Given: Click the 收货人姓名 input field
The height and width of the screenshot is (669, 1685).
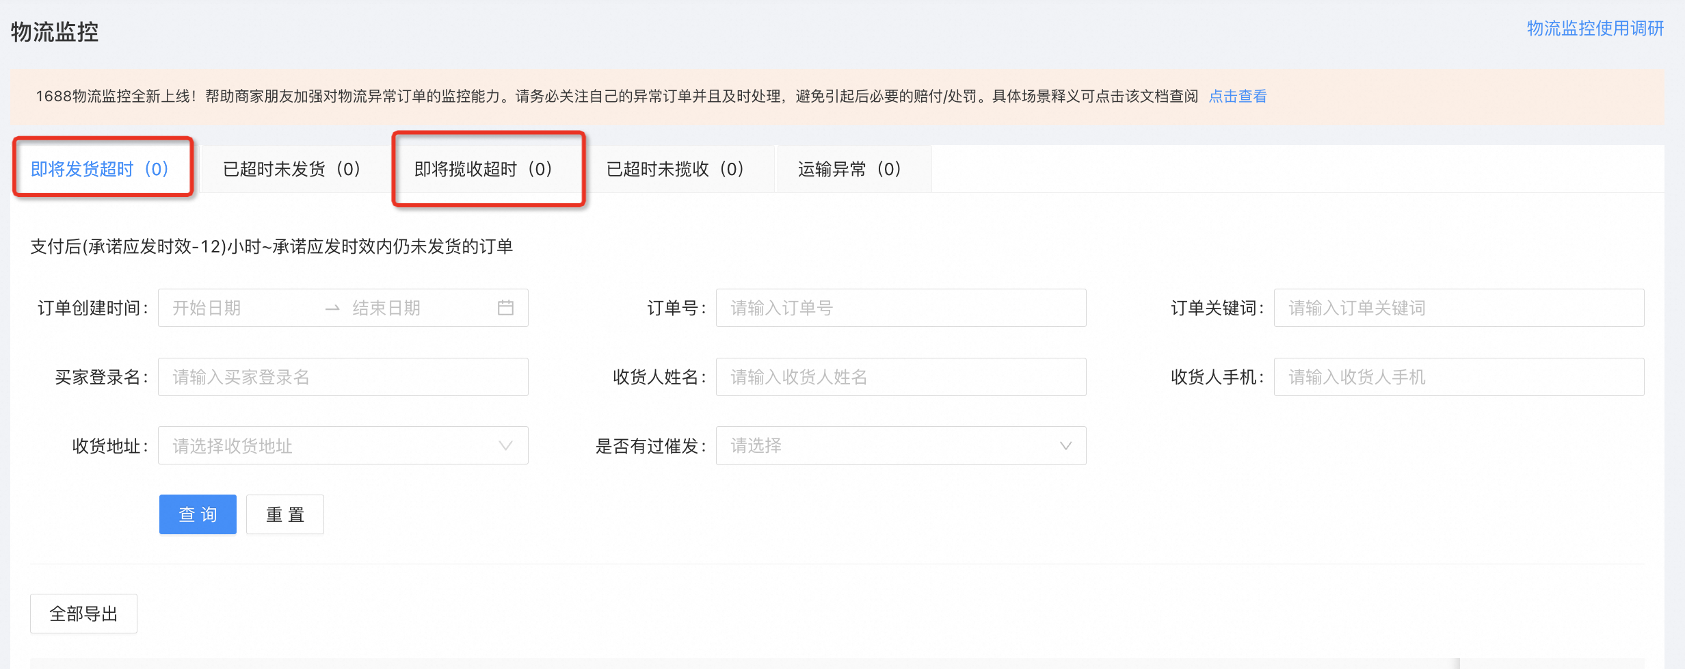Looking at the screenshot, I should 900,377.
